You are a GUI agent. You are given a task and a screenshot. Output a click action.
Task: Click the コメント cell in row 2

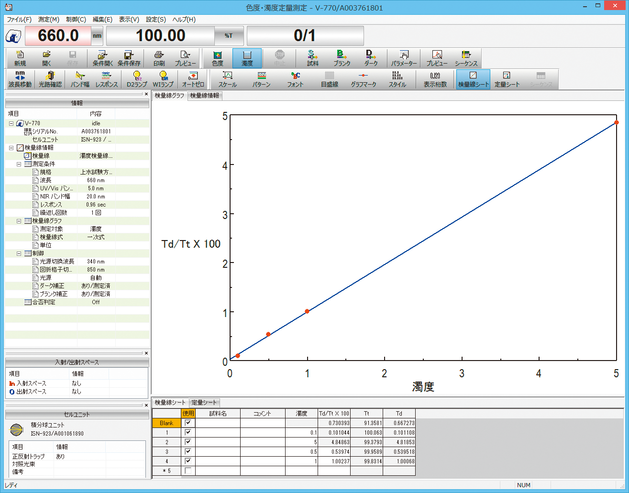[x=263, y=442]
